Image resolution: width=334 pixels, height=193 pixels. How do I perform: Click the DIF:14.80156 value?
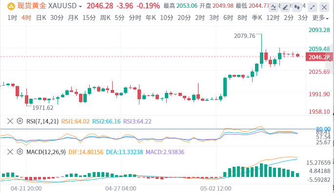86,152
